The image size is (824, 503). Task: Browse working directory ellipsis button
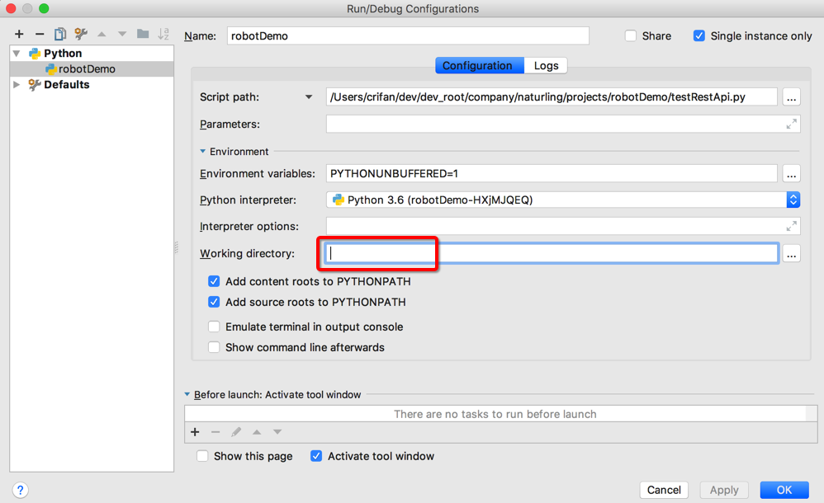[791, 254]
